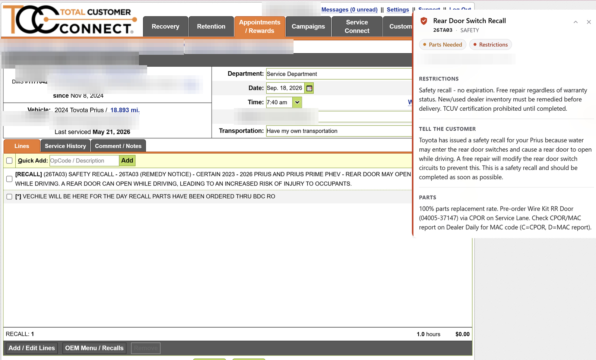Open the Comment / Notes tab
The height and width of the screenshot is (360, 596).
[118, 146]
